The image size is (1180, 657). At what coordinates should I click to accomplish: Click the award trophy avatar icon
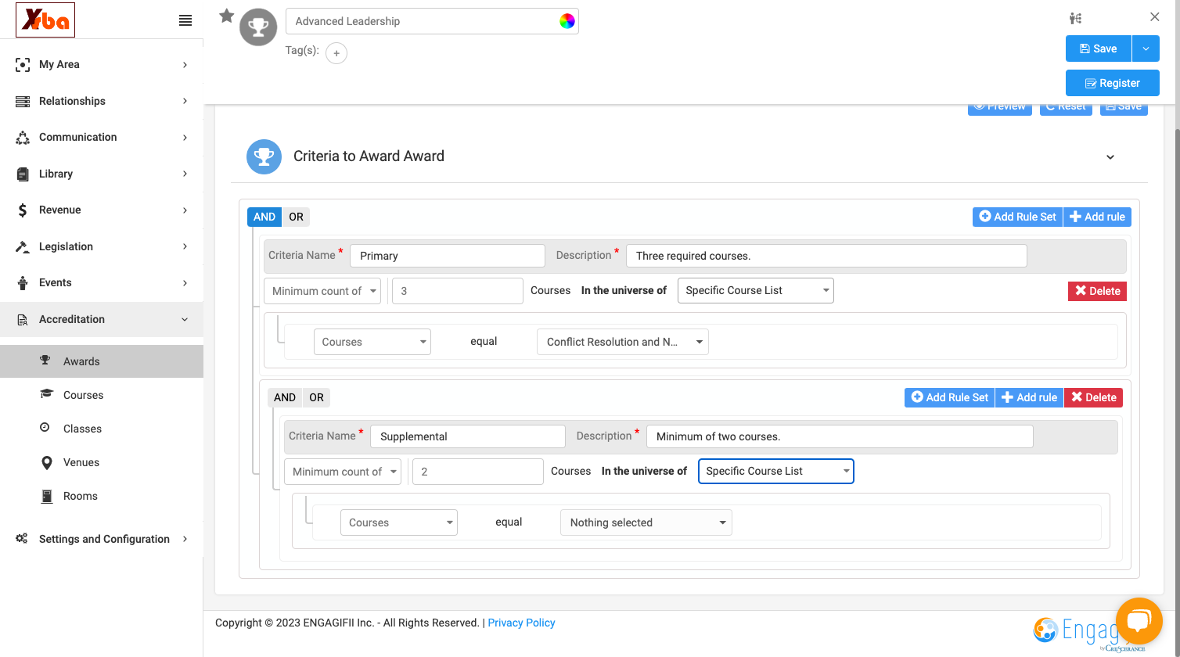click(x=258, y=27)
